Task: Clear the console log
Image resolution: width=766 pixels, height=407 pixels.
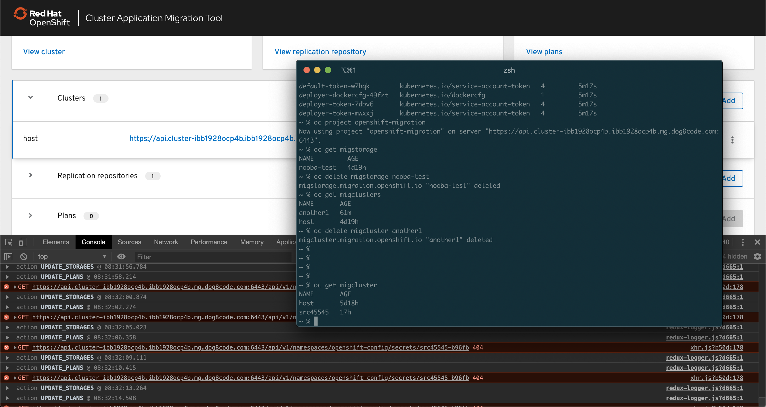Action: pyautogui.click(x=23, y=256)
